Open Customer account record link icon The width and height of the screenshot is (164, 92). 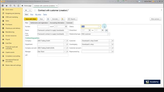(112, 48)
